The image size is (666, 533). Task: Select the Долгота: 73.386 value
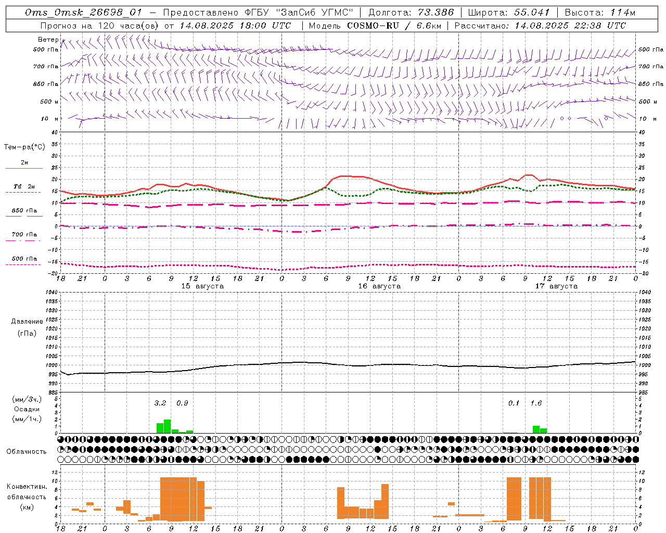411,12
